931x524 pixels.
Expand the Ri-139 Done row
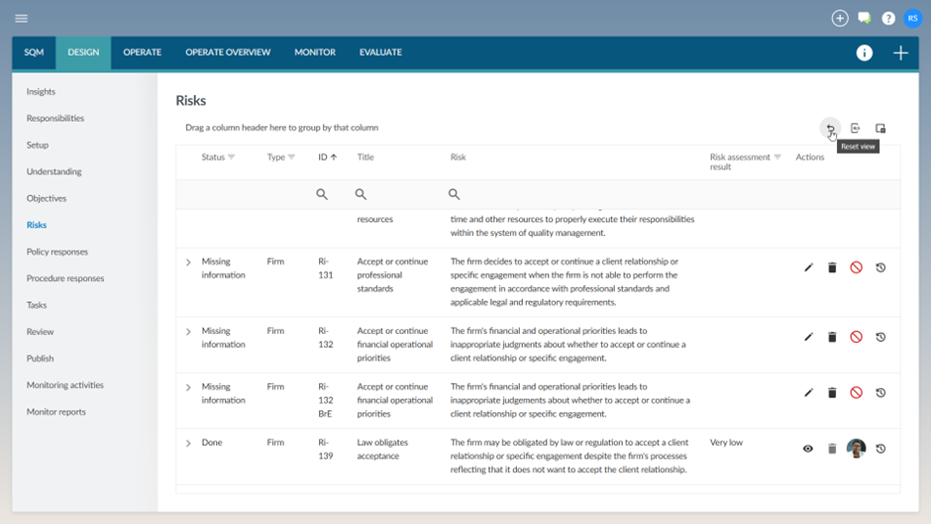[188, 444]
